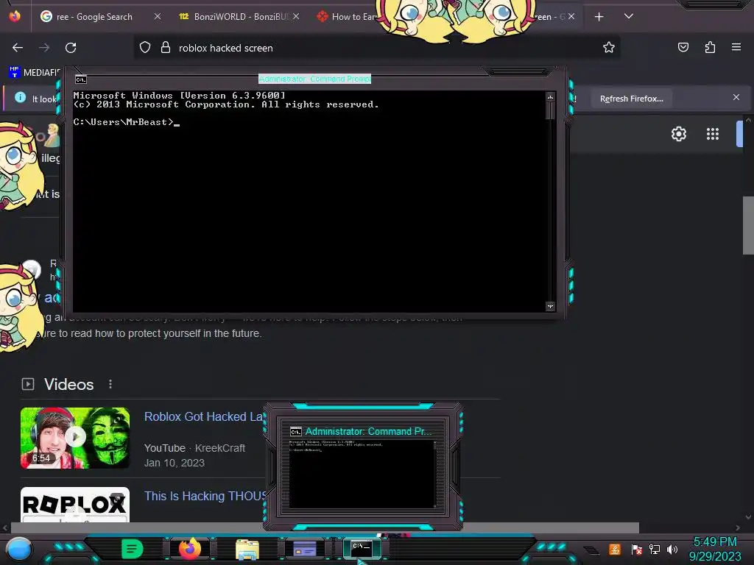Click the Refresh Firefox... button
The width and height of the screenshot is (754, 565).
(x=631, y=99)
